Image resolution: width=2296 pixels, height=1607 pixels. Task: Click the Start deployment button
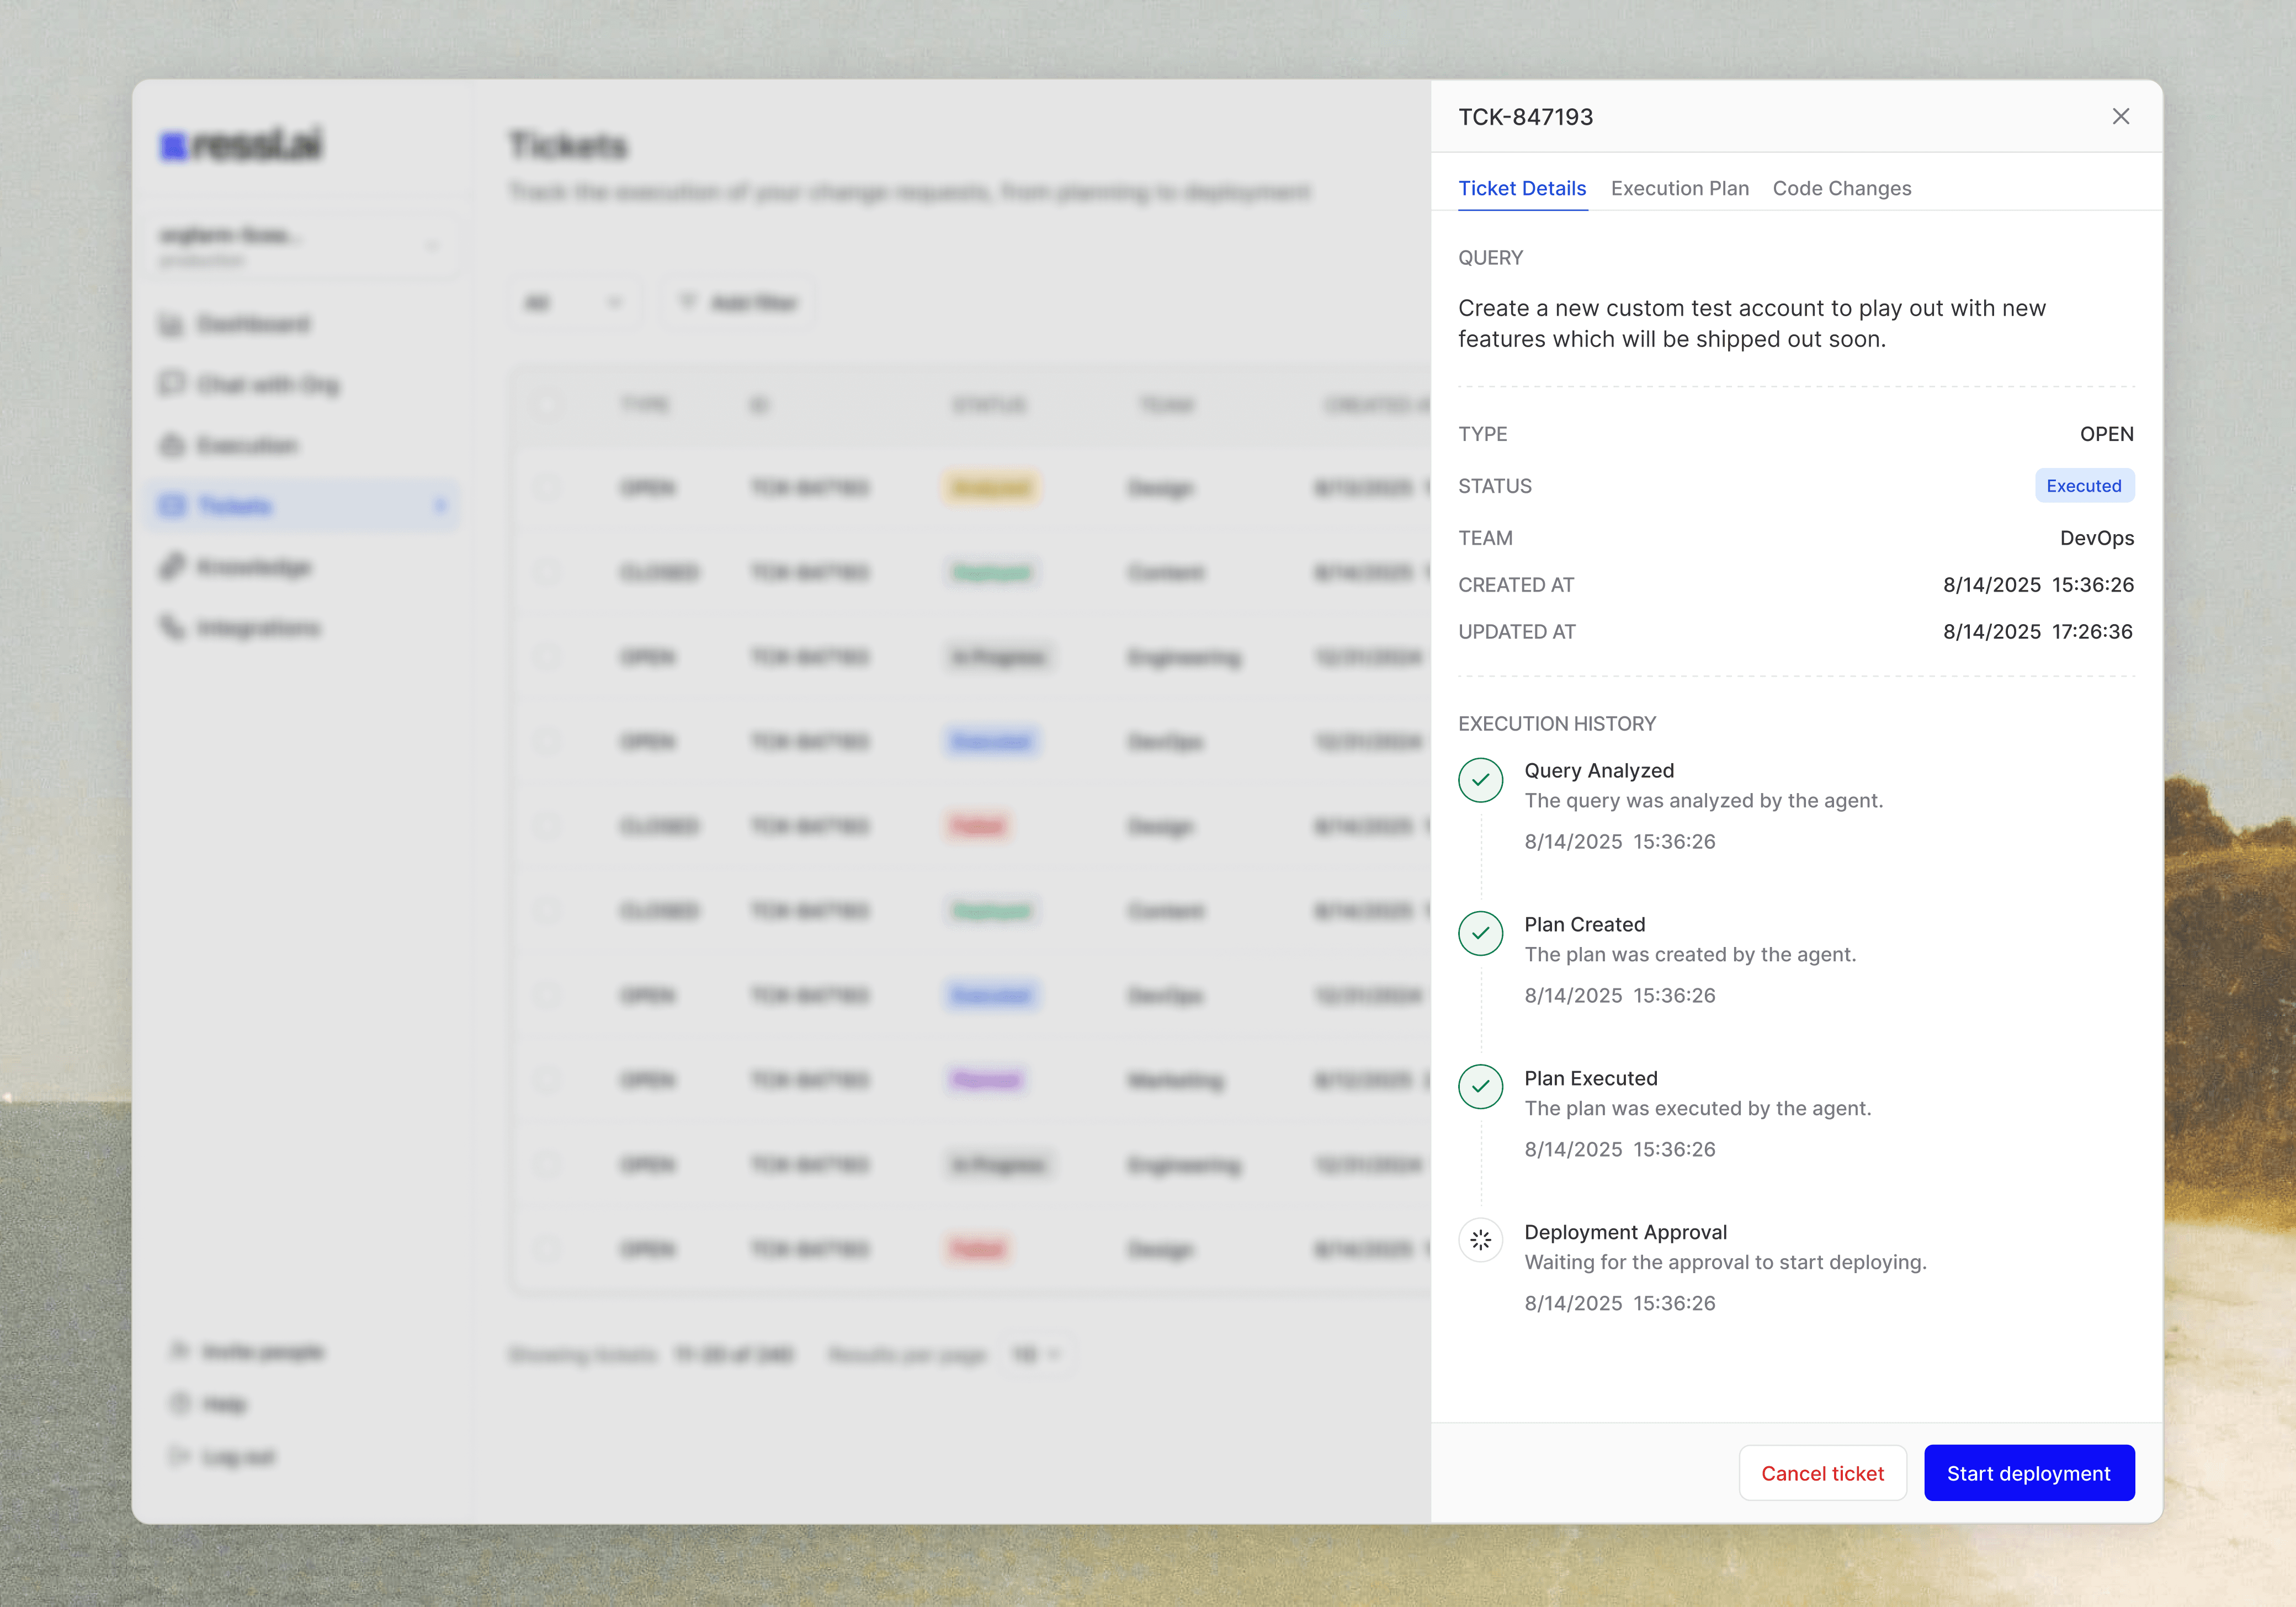pos(2028,1473)
